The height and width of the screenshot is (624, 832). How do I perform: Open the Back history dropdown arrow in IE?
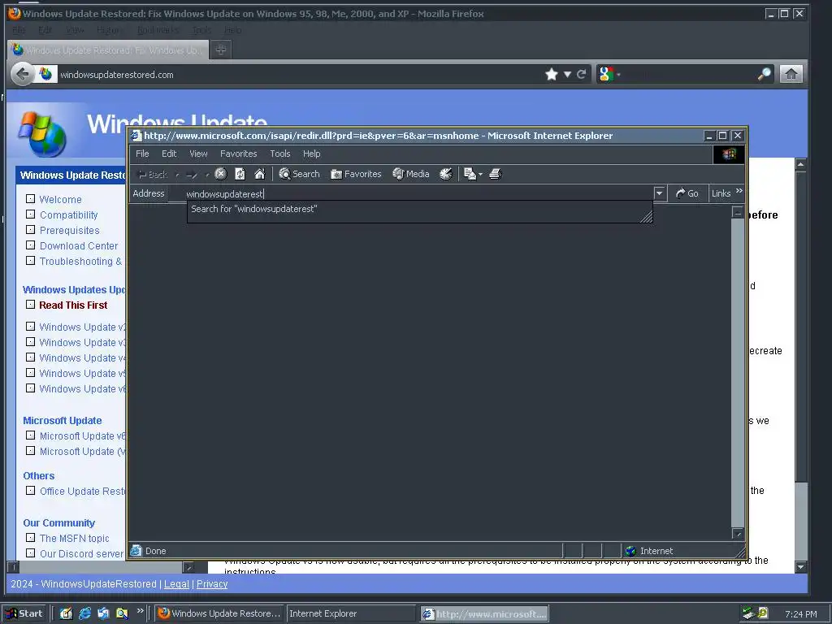[x=177, y=175]
